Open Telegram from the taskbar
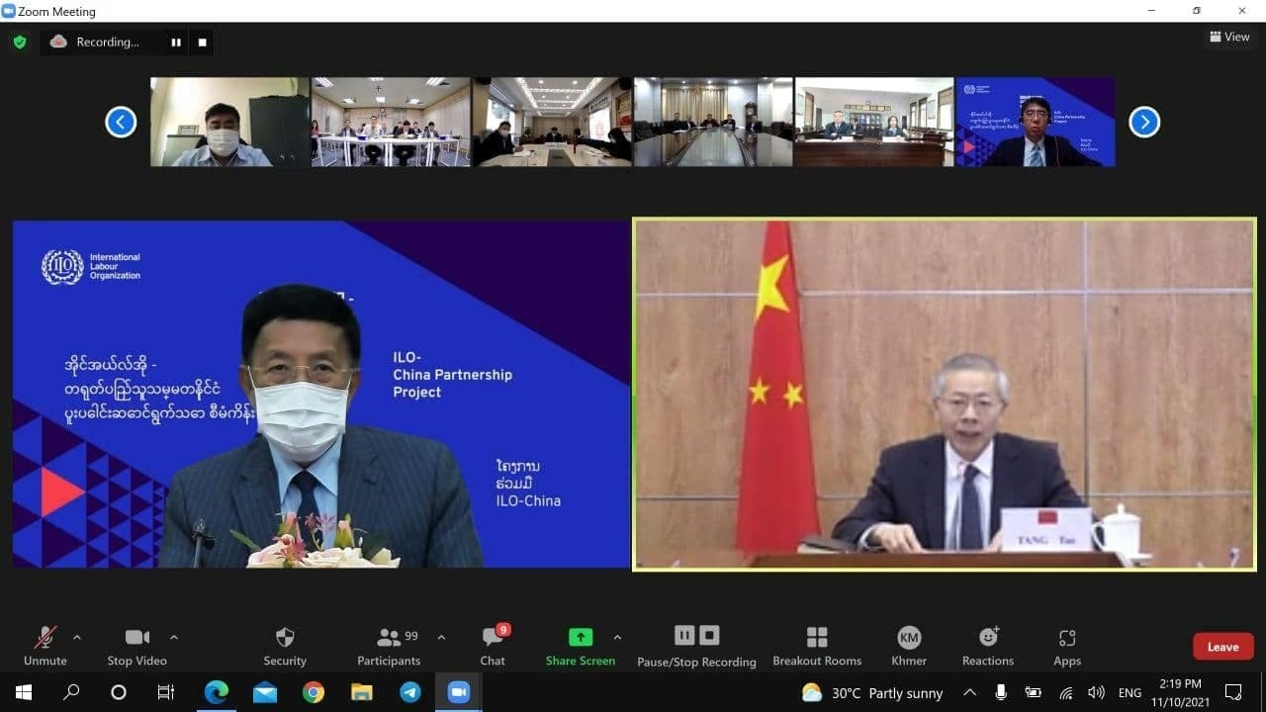Image resolution: width=1266 pixels, height=712 pixels. 409,692
